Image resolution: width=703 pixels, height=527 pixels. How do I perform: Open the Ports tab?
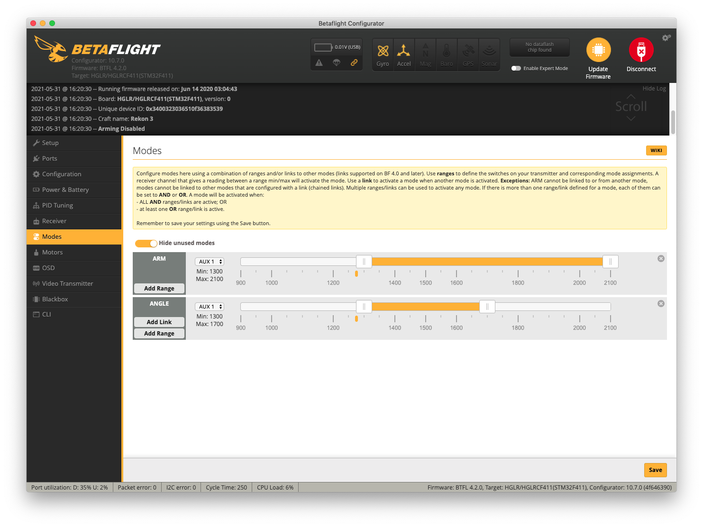point(74,159)
